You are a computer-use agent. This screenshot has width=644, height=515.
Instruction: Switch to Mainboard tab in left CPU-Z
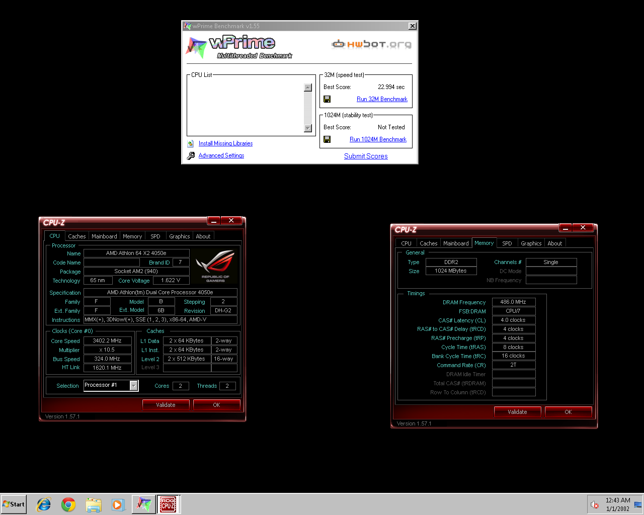click(104, 236)
